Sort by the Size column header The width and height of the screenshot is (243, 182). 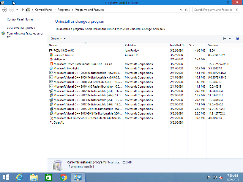tap(197, 45)
